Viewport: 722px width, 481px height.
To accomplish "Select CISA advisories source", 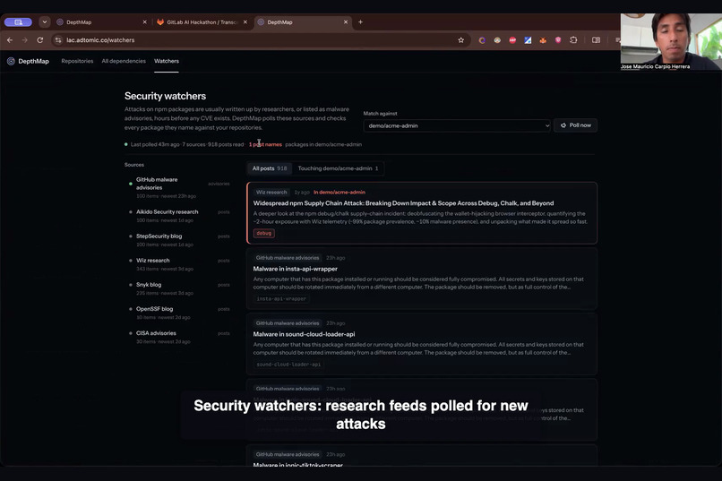I will 177,337.
